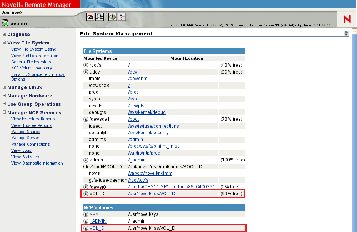Expand the Use Group Operations section

4,104
